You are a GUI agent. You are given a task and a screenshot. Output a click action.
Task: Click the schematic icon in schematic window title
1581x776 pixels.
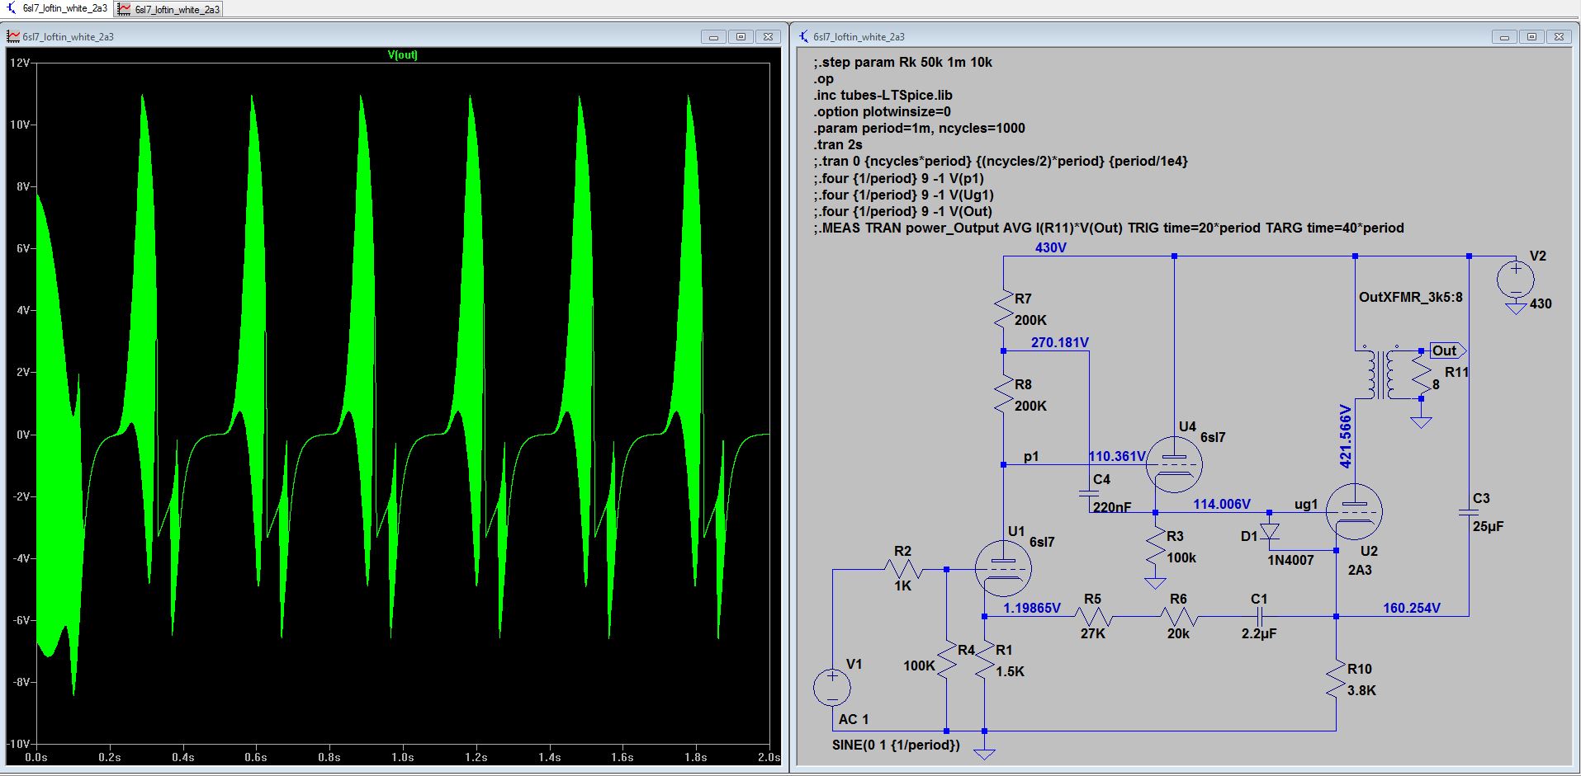[x=804, y=36]
